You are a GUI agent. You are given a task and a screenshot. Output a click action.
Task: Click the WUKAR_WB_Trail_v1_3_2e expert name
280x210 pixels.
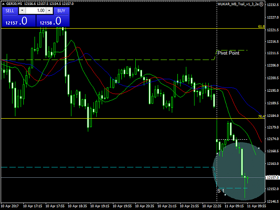tap(238, 4)
